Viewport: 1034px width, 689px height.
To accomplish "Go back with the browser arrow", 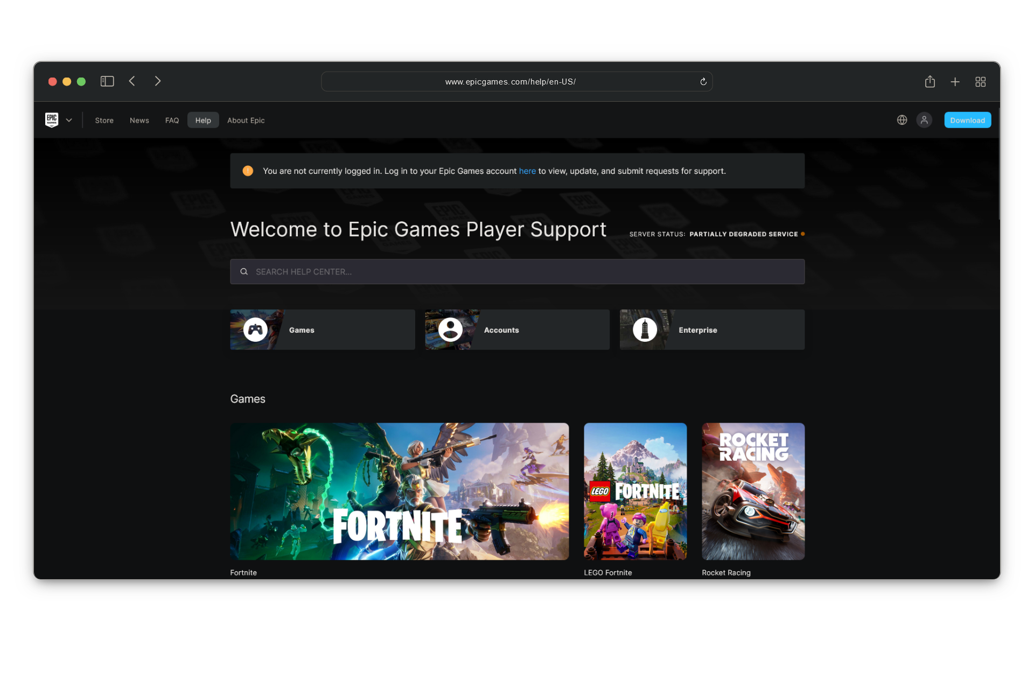I will click(132, 81).
